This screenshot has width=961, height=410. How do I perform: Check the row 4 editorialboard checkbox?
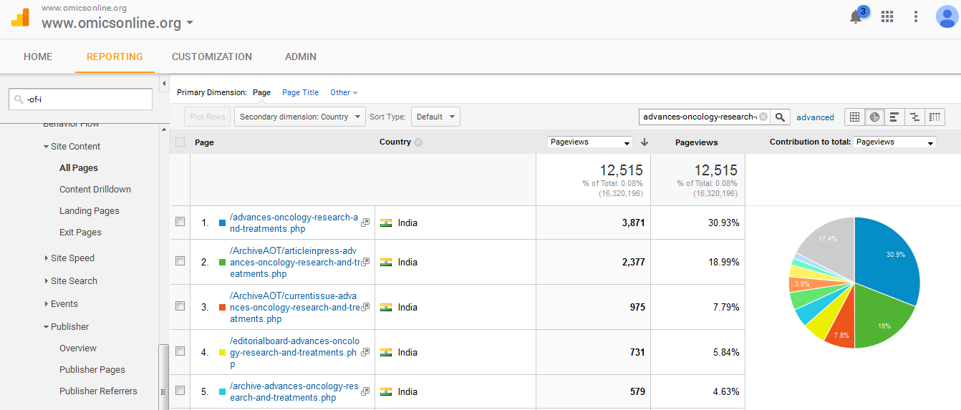pyautogui.click(x=180, y=351)
